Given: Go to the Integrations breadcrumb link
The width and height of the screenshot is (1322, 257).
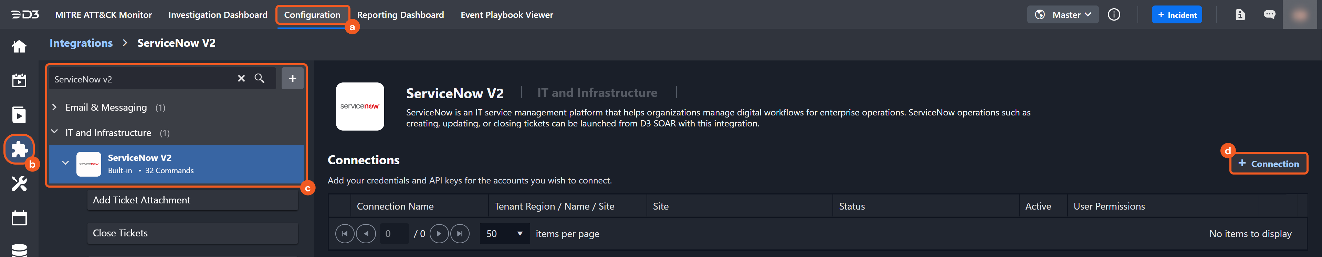Looking at the screenshot, I should (x=81, y=43).
